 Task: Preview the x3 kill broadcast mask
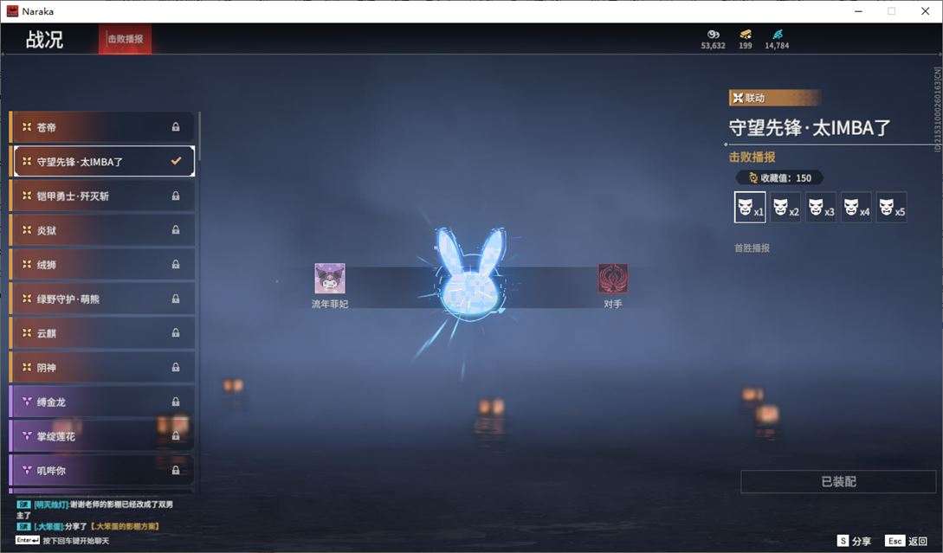tap(821, 208)
